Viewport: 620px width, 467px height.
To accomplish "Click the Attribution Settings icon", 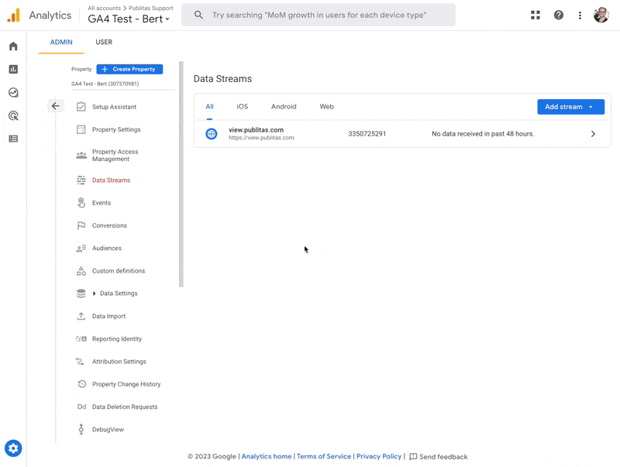I will [81, 362].
